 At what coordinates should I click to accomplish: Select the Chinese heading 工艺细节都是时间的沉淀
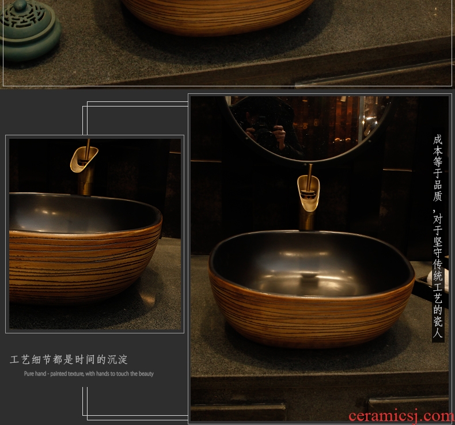(69, 360)
